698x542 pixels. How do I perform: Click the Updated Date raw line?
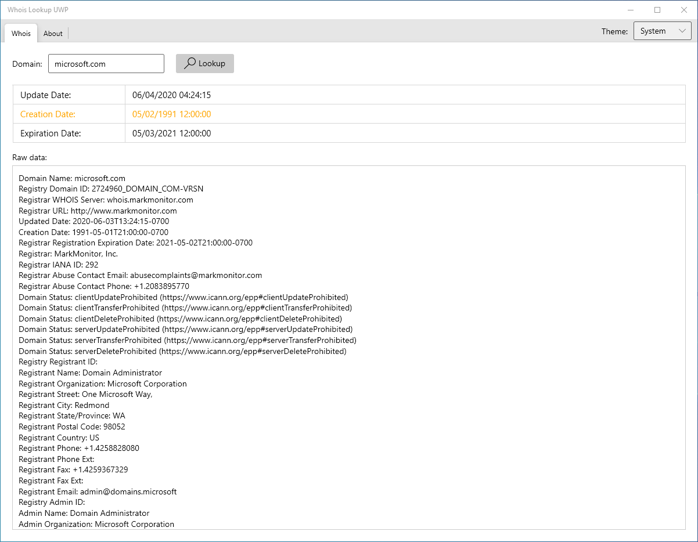pyautogui.click(x=94, y=221)
